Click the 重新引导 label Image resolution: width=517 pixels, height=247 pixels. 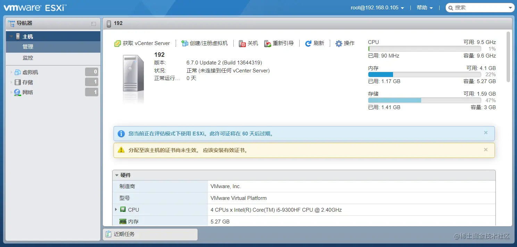tap(283, 43)
